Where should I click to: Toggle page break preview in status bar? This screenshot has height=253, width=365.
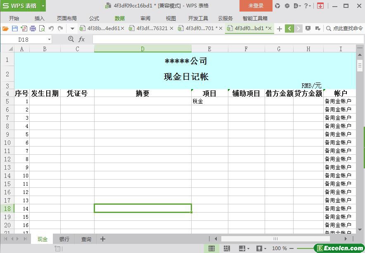[x=227, y=248]
